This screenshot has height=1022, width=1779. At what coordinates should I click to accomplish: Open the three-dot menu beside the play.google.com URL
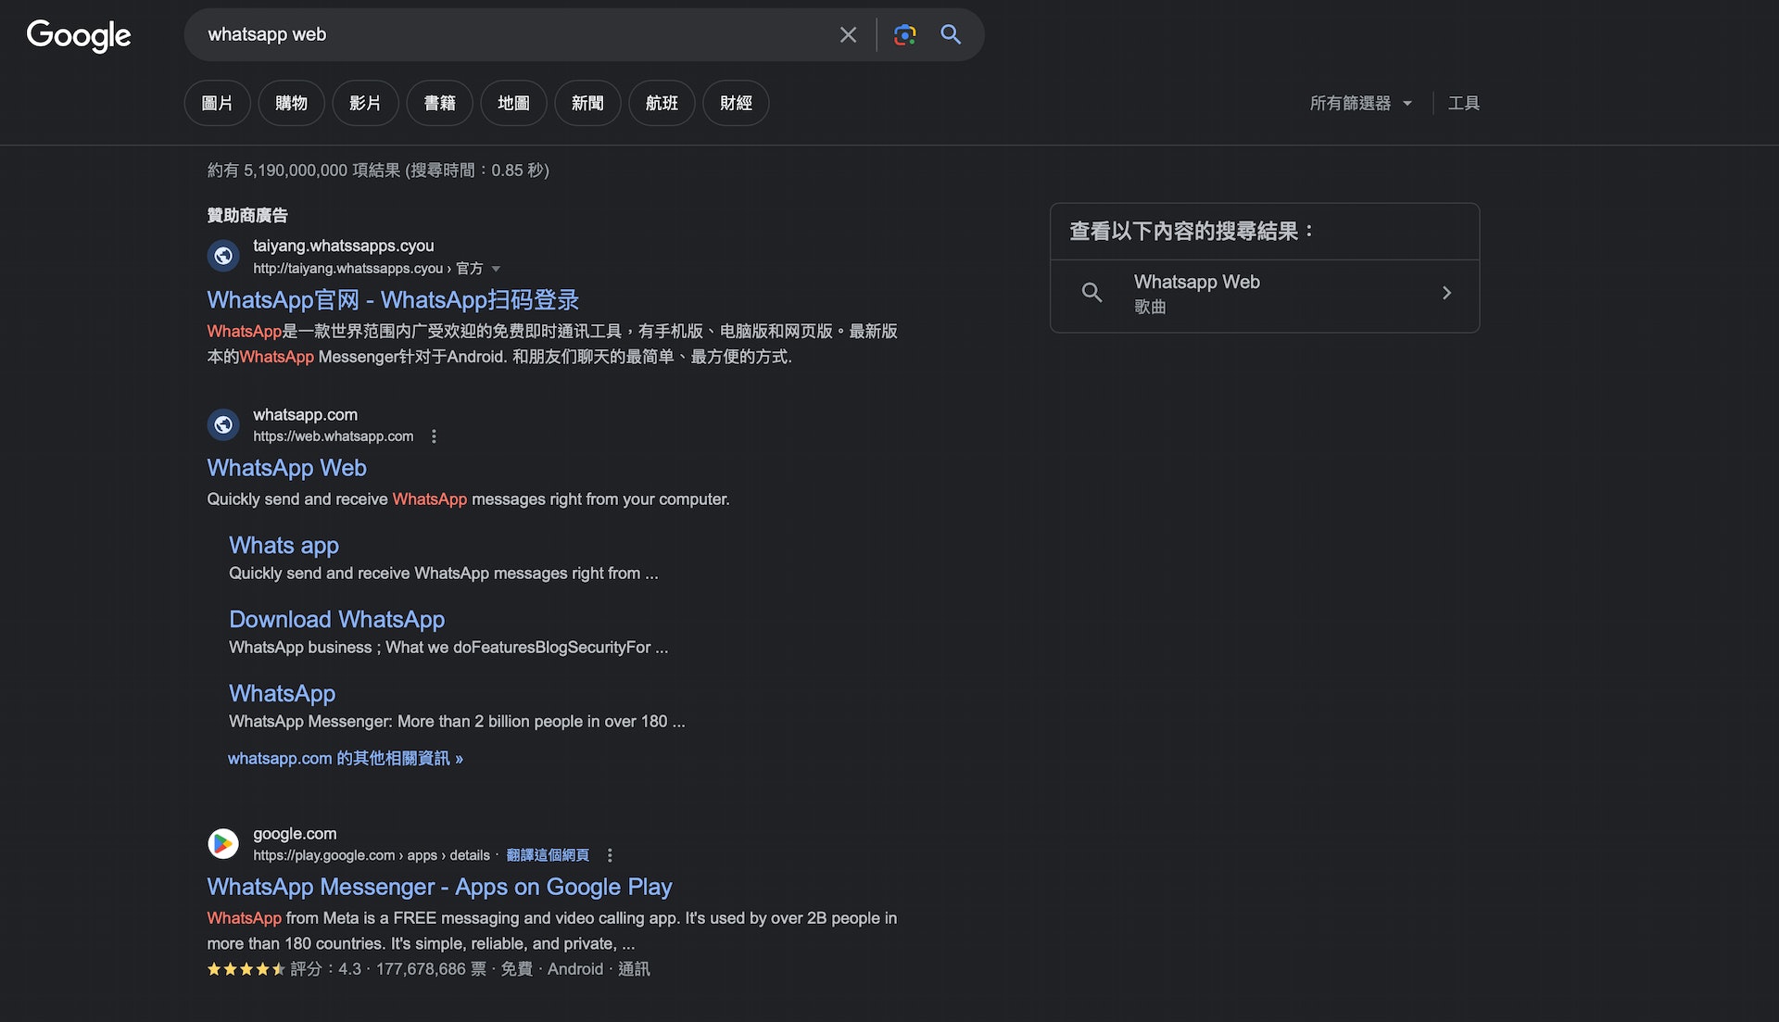click(610, 855)
